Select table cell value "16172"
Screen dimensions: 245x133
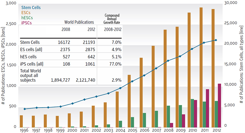(x=64, y=42)
